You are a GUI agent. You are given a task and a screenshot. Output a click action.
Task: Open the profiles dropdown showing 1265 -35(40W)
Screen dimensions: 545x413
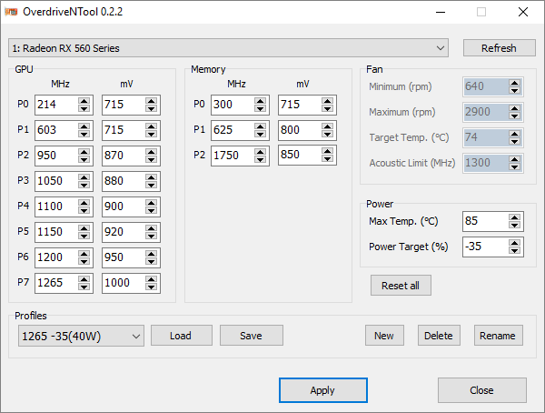[81, 336]
